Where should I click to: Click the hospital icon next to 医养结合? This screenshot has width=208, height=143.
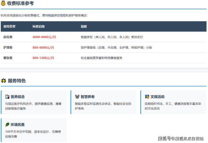click(x=7, y=97)
